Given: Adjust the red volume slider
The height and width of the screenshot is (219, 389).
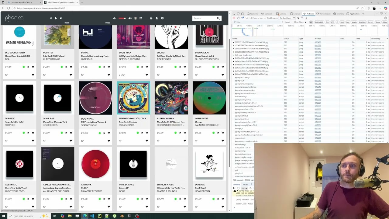Looking at the screenshot, I should click(x=122, y=18).
